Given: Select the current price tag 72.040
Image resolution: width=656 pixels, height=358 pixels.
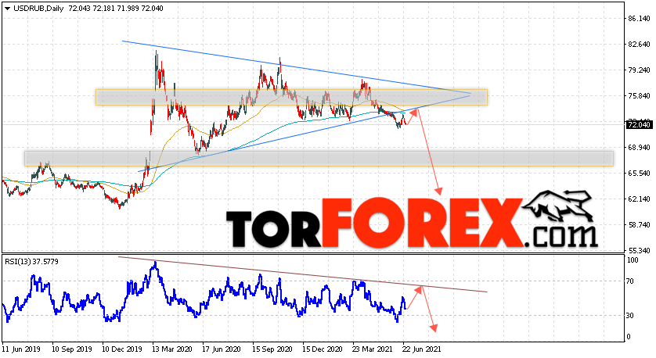Looking at the screenshot, I should [640, 124].
